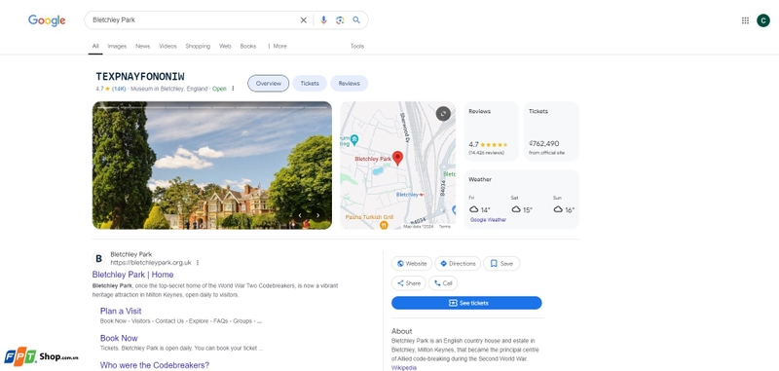Open Google Lens image search
Viewport: 779px width, 371px height.
point(340,20)
